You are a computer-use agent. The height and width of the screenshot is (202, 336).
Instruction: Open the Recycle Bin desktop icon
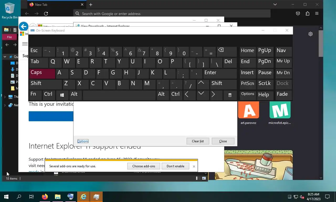click(x=10, y=11)
